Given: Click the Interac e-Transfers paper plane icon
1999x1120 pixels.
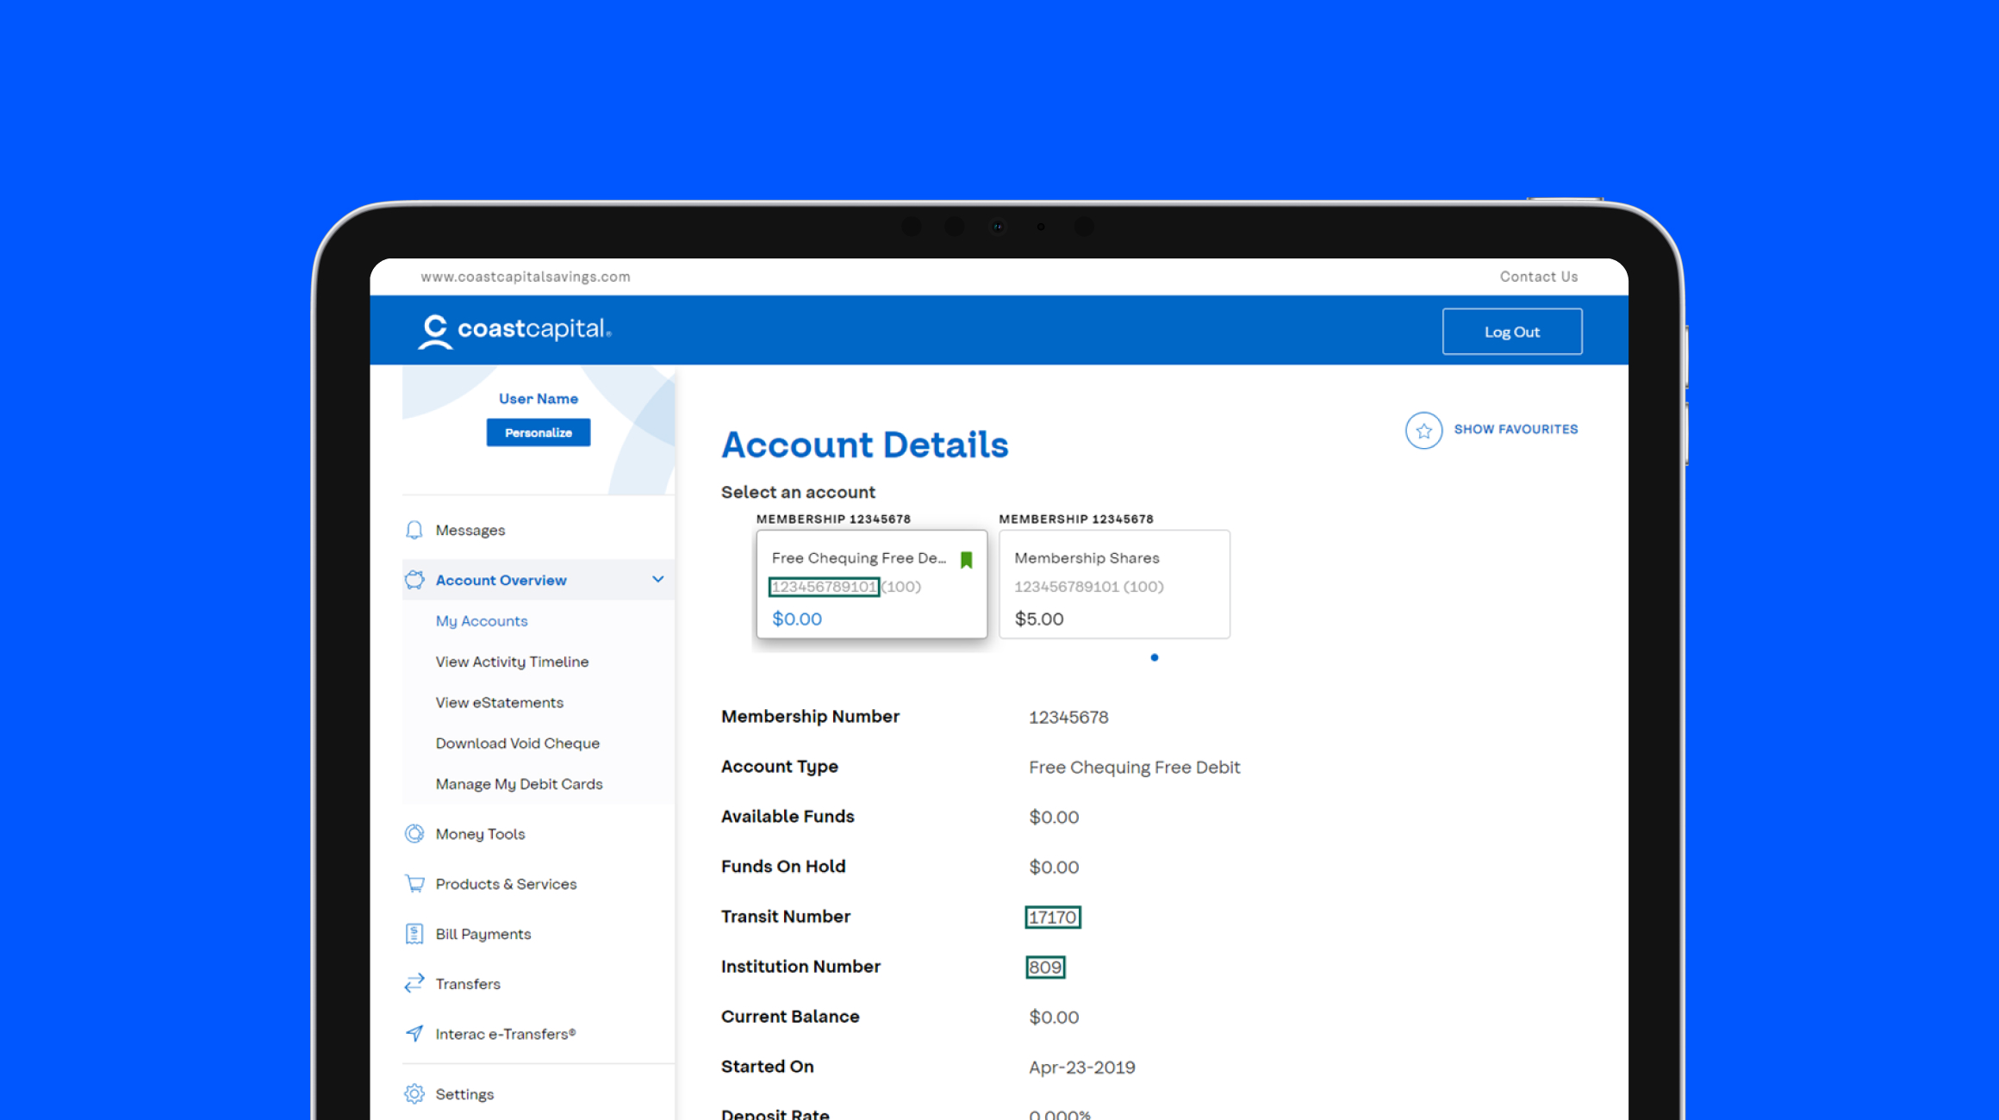Looking at the screenshot, I should pyautogui.click(x=414, y=1033).
